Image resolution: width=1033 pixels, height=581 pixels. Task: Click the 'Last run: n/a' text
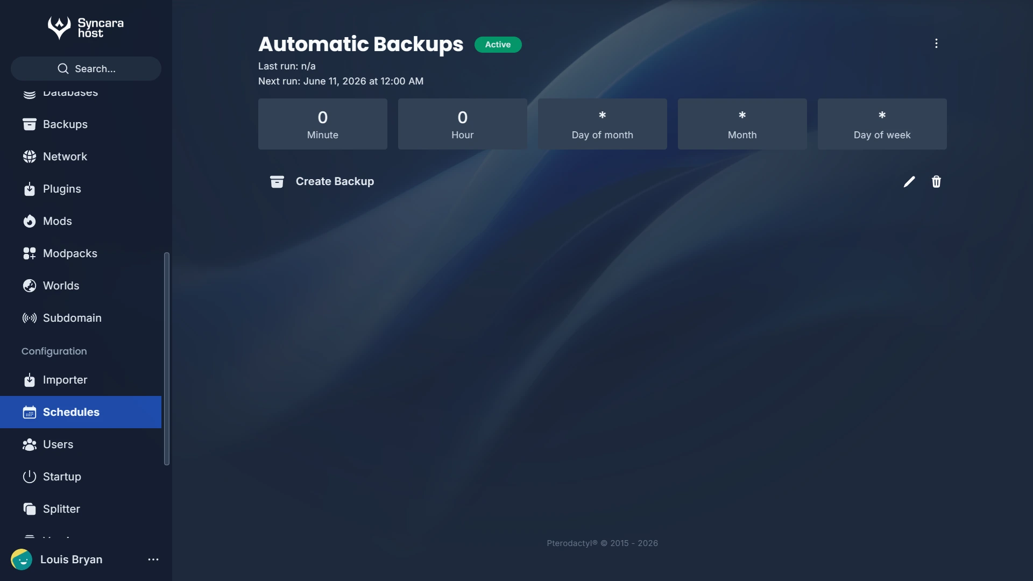point(287,66)
